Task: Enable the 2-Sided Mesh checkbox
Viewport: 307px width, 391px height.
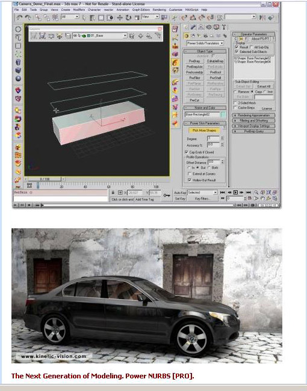Action: 235,103
